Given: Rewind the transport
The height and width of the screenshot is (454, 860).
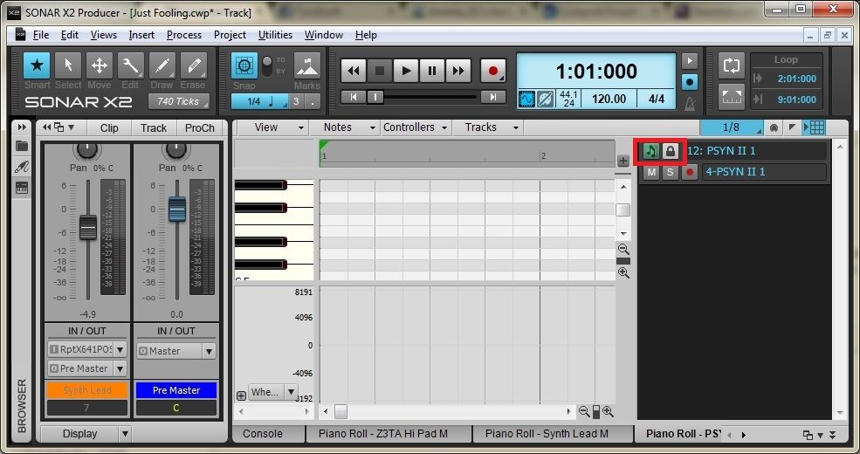Looking at the screenshot, I should pos(354,71).
